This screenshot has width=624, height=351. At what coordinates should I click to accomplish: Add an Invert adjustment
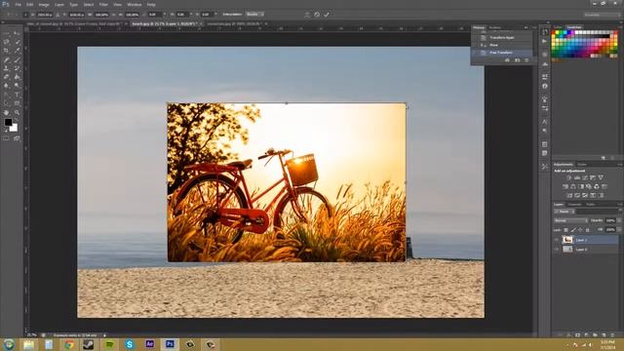pos(569,195)
